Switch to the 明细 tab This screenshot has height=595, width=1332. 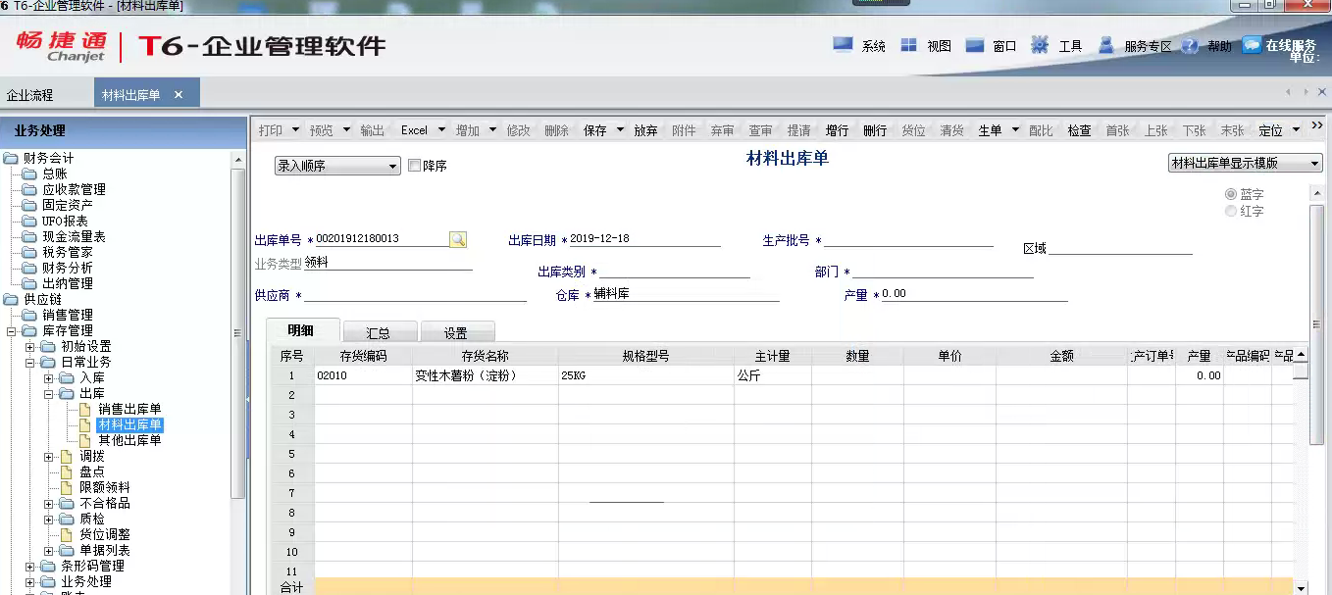302,330
